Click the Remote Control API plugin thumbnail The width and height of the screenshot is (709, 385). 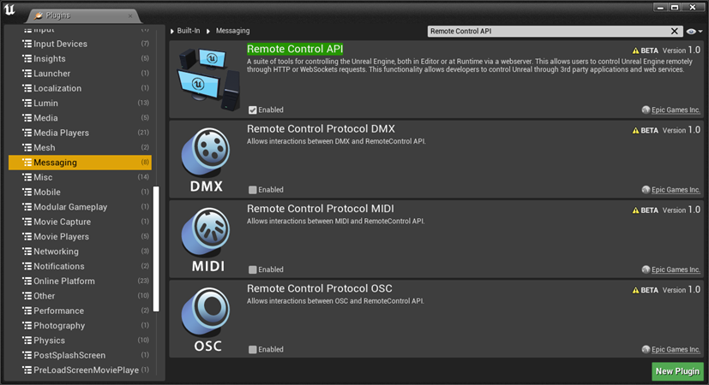coord(209,80)
